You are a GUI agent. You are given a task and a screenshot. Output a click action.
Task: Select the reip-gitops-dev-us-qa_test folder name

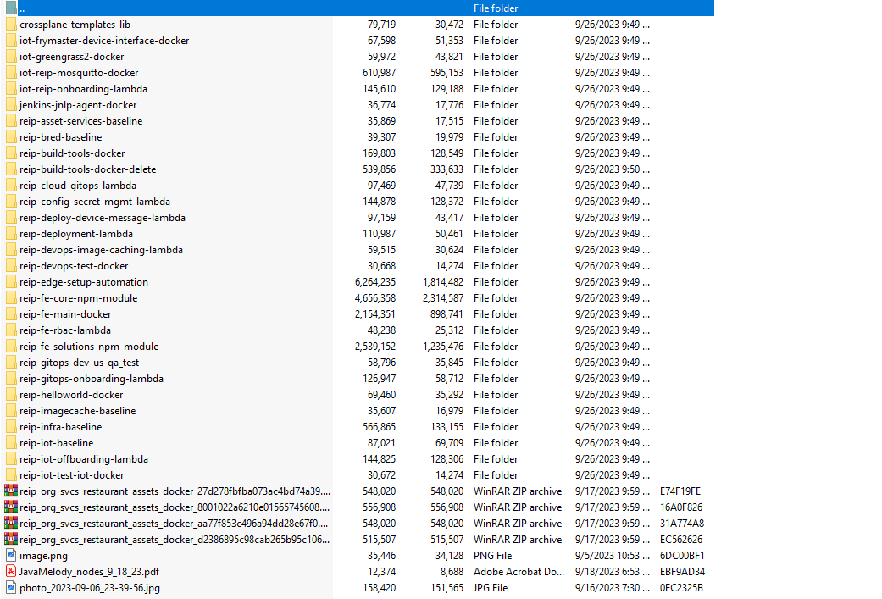click(80, 363)
